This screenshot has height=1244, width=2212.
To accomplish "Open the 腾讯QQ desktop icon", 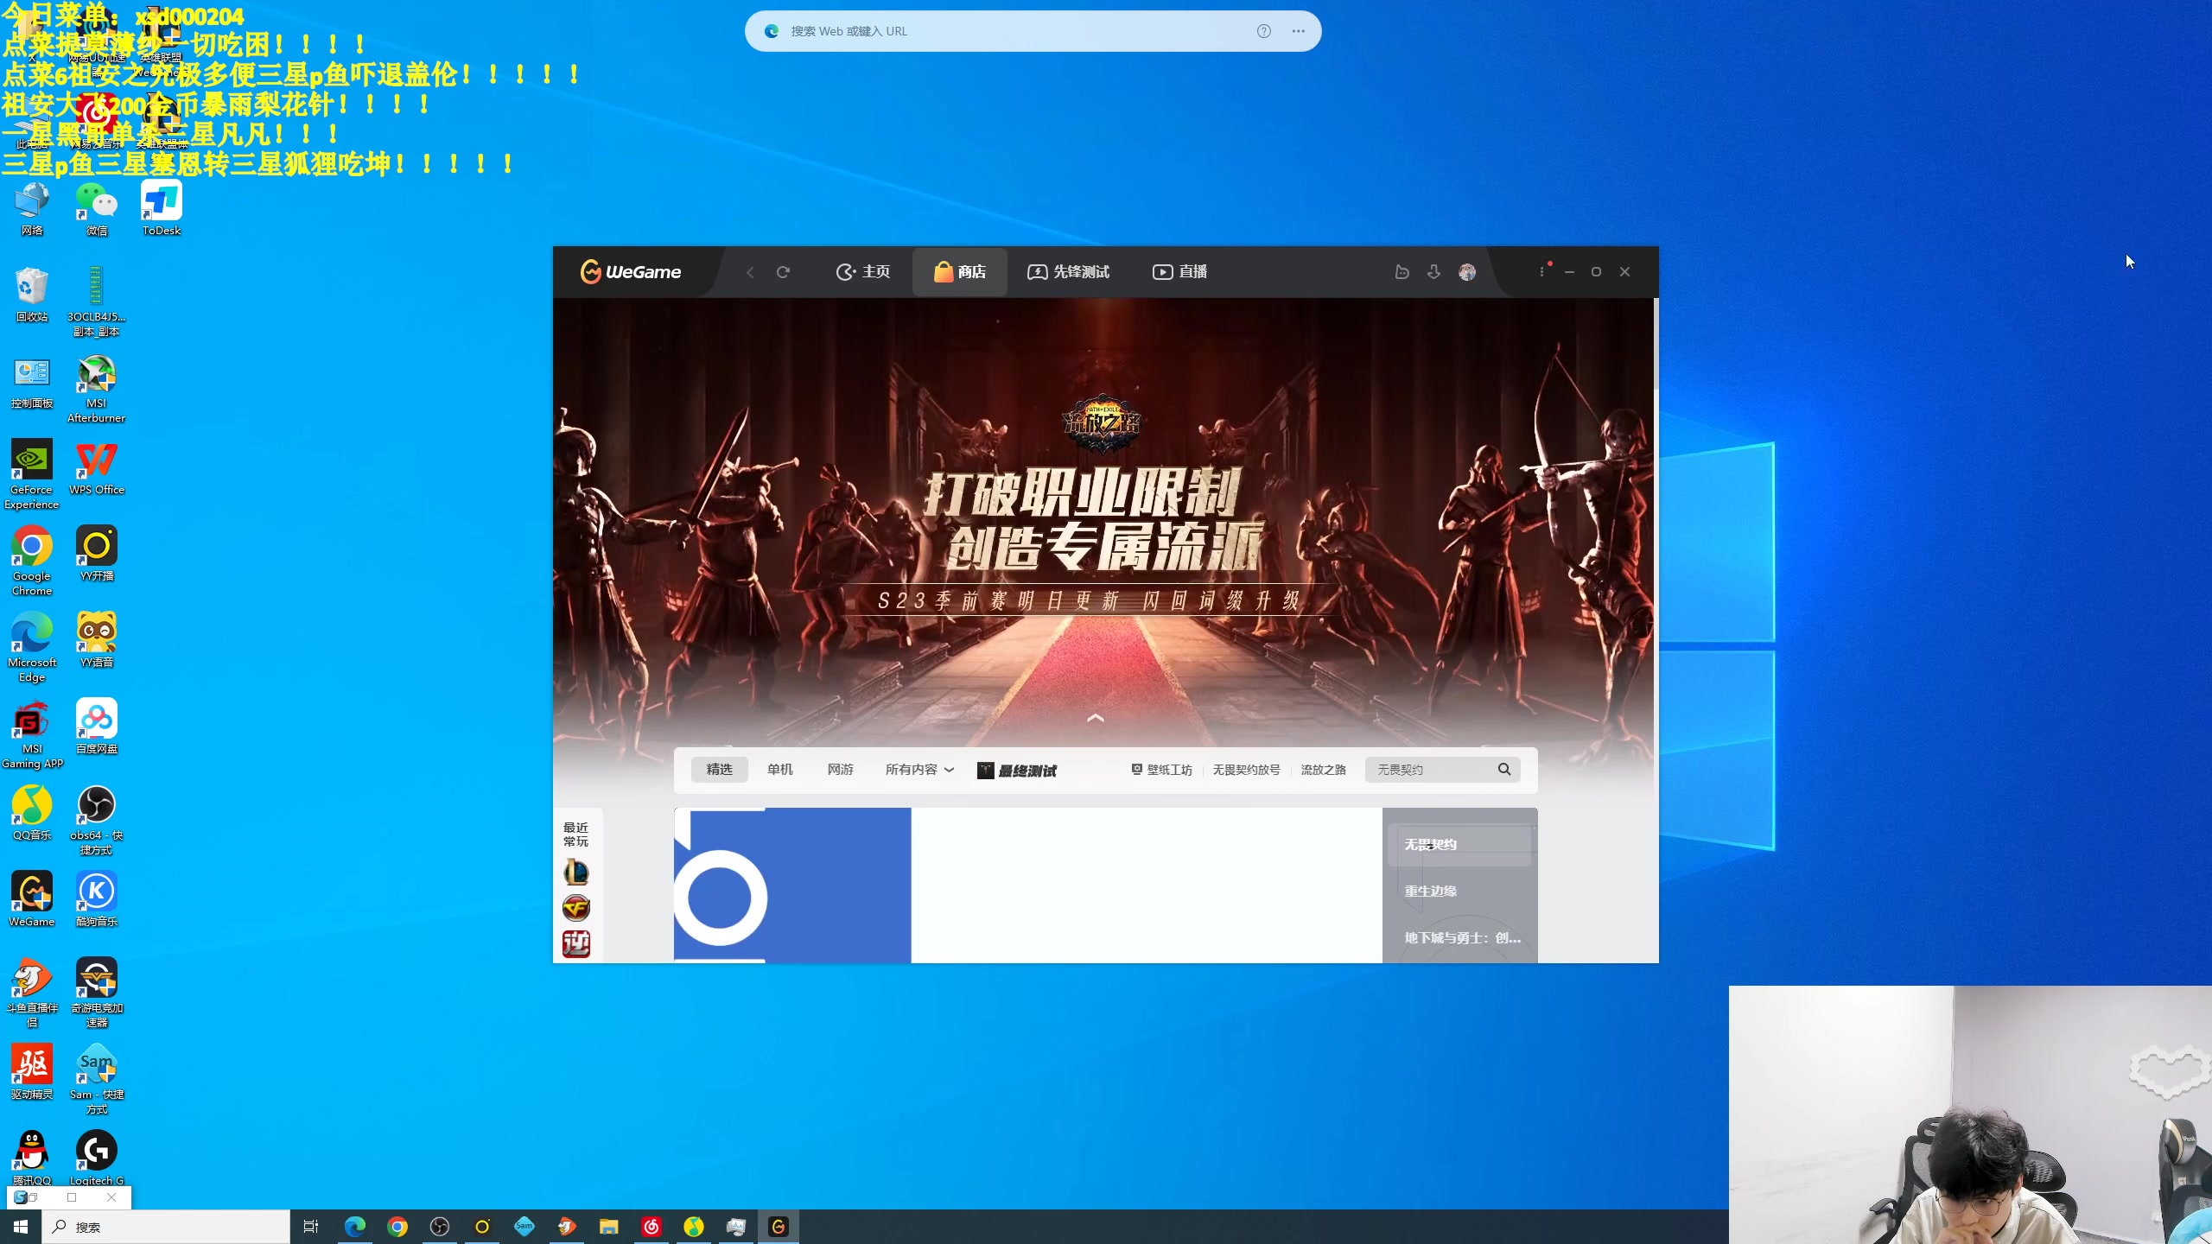I will click(32, 1158).
